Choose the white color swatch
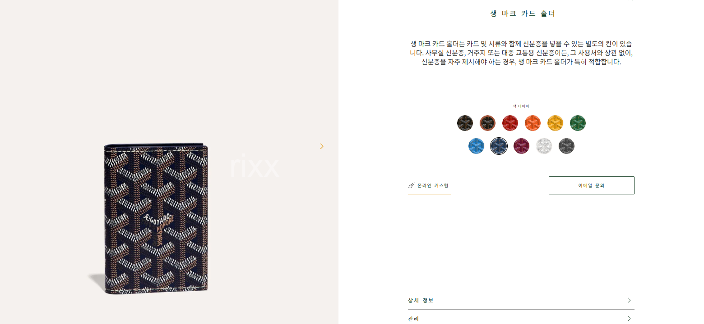Viewport: 704px width, 324px height. pyautogui.click(x=544, y=146)
